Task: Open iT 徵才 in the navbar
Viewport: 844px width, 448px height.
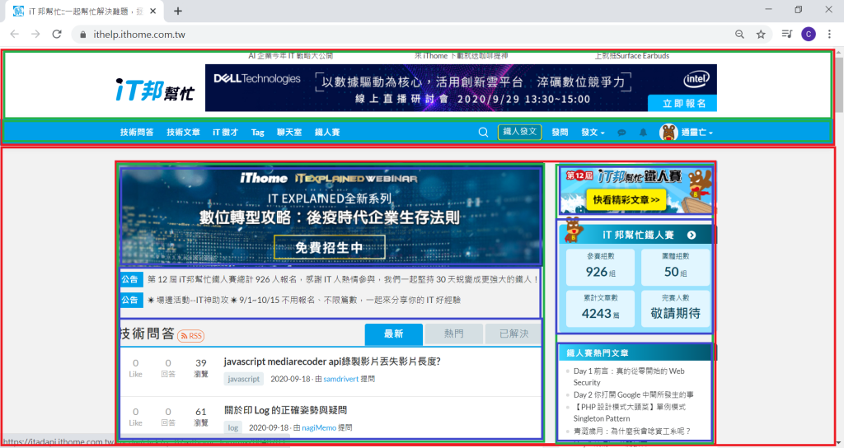Action: (x=225, y=133)
